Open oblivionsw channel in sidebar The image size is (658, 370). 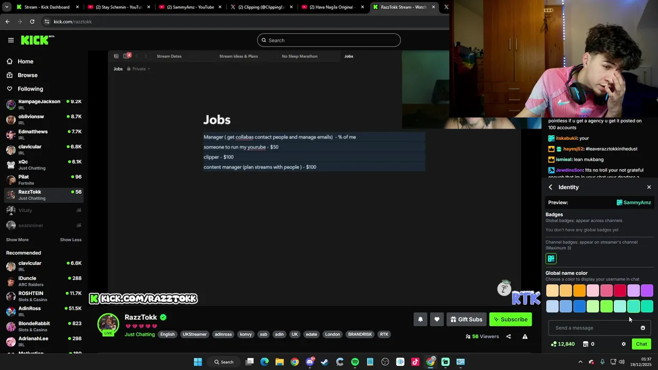pos(44,119)
